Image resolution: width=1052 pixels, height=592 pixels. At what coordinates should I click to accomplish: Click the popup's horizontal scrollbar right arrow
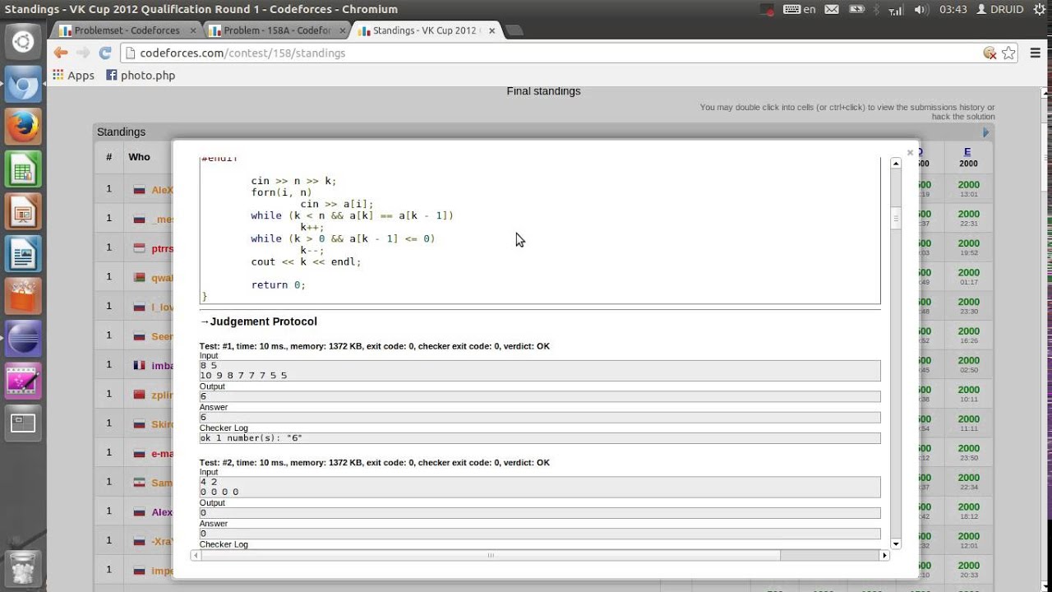coord(884,555)
